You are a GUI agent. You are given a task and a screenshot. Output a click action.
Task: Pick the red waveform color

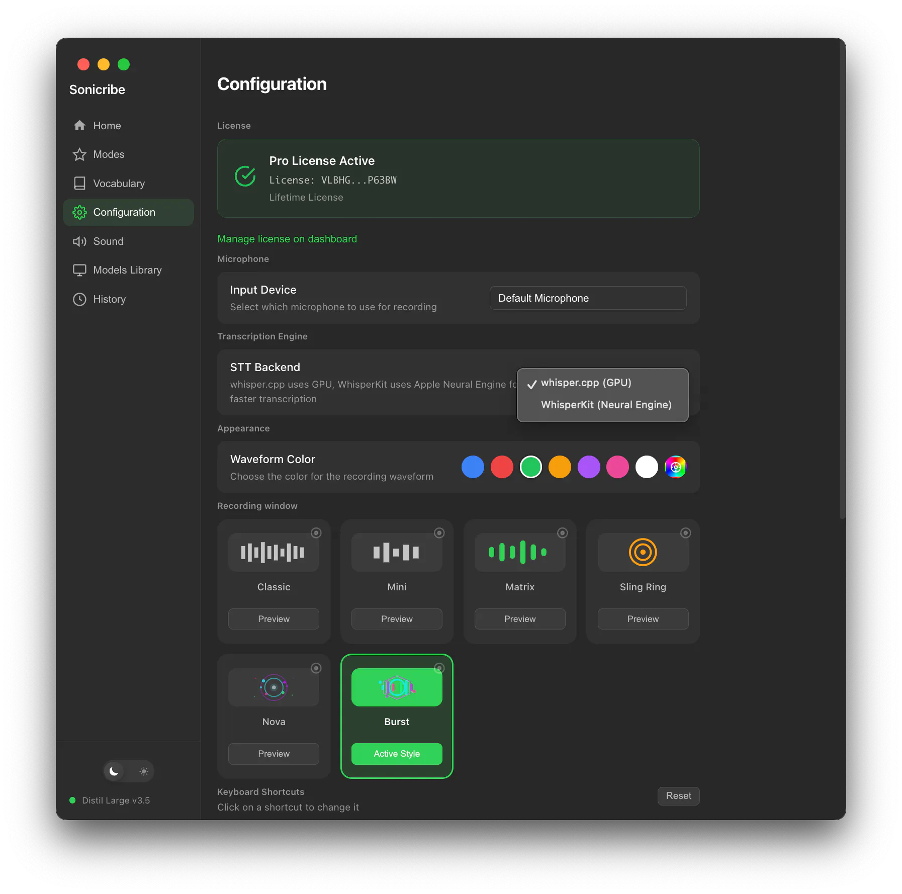(502, 467)
